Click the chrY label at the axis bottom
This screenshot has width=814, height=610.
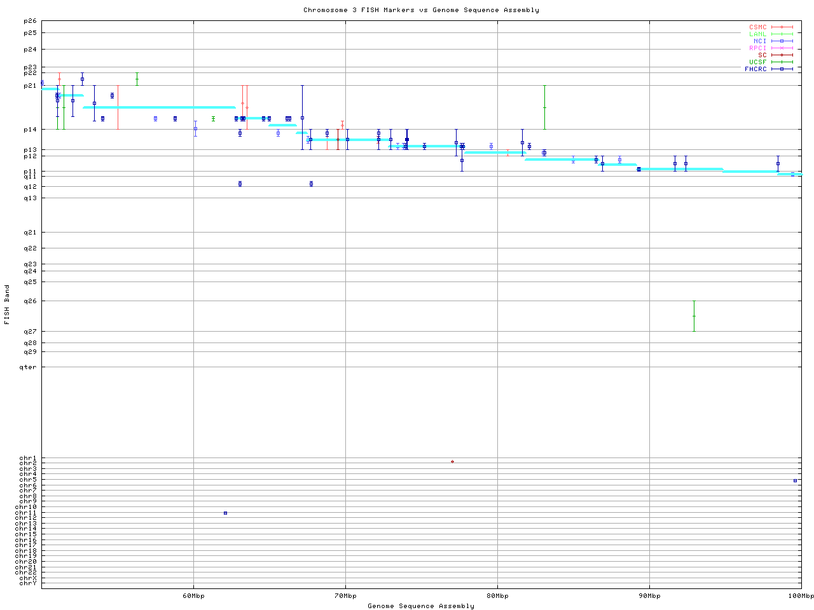pyautogui.click(x=28, y=583)
